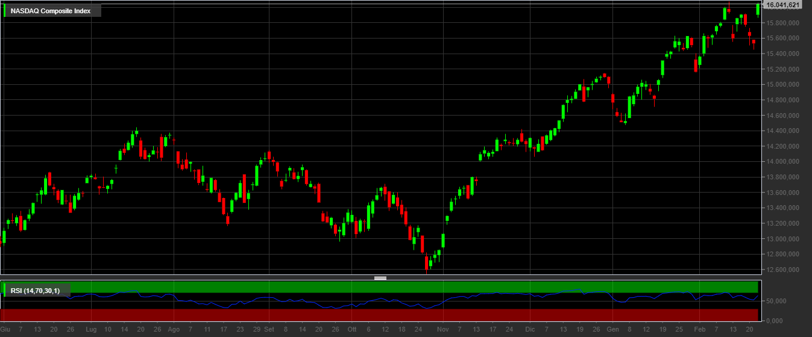Click the red RSI oversold zone band
This screenshot has height=337, width=812.
(380, 315)
